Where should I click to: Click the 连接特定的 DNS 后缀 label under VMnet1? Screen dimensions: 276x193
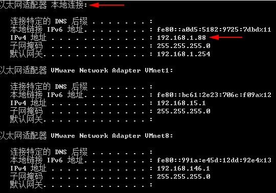click(49, 87)
